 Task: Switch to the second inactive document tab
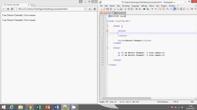[120, 13]
